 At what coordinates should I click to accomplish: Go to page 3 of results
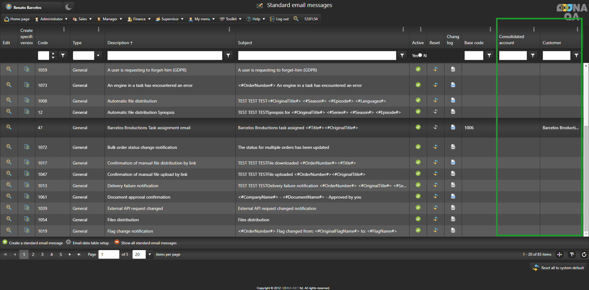click(x=42, y=254)
